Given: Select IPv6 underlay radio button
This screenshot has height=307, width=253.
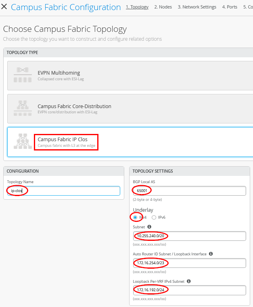Looking at the screenshot, I should coord(154,217).
